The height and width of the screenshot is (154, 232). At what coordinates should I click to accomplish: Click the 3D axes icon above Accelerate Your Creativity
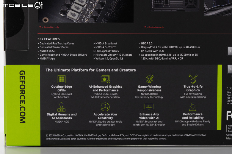[x=105, y=107]
